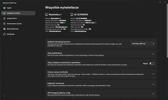Click the Wyłącz label beside the toggle

point(145,64)
